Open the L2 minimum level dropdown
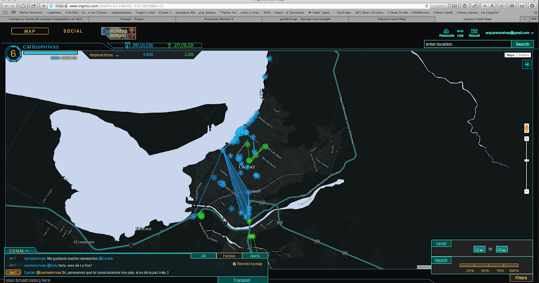 pyautogui.click(x=479, y=249)
